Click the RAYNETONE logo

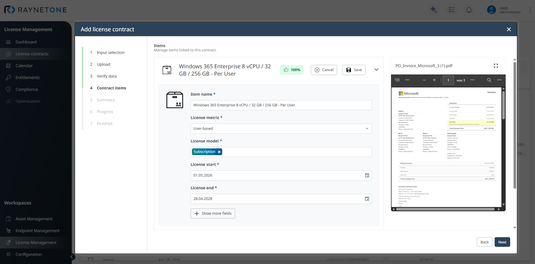pos(35,10)
